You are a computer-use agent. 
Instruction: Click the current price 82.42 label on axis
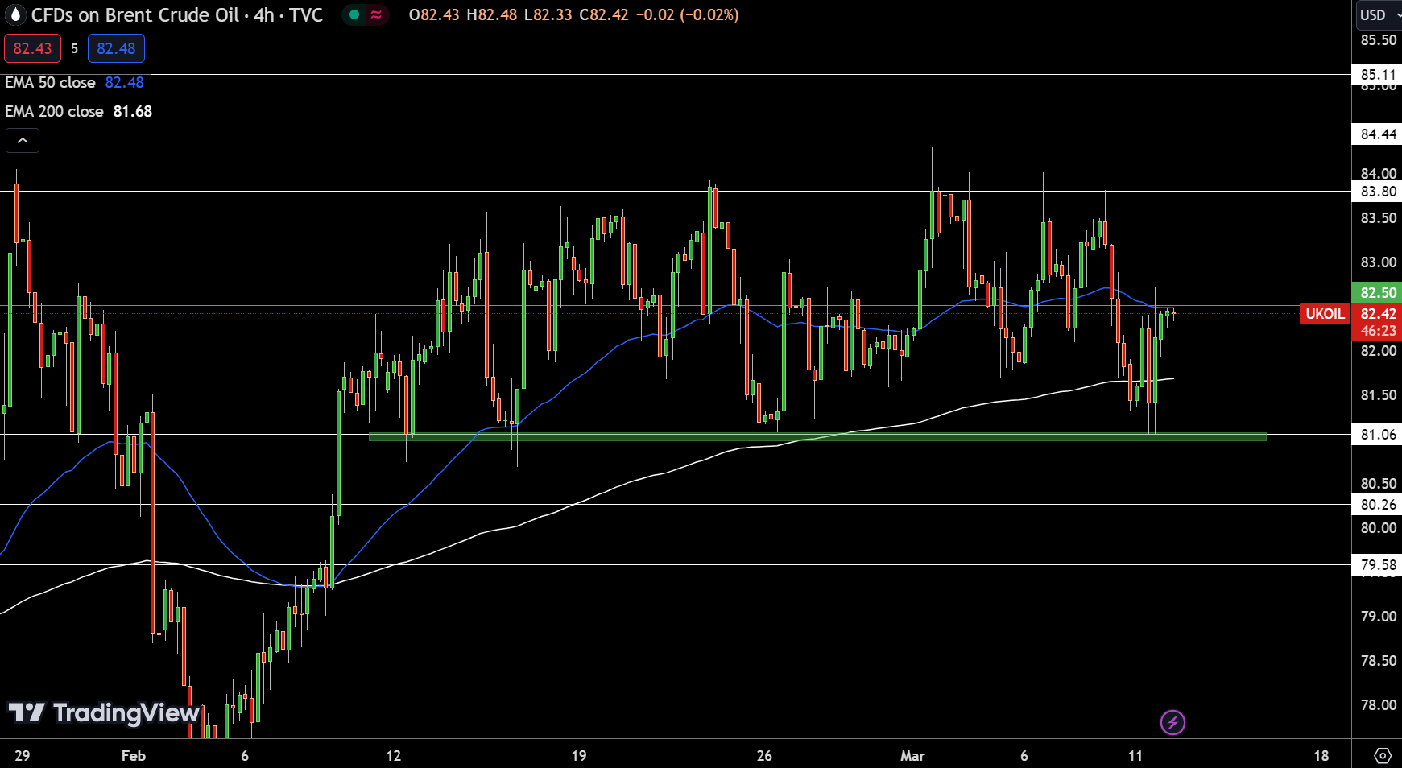(1378, 314)
